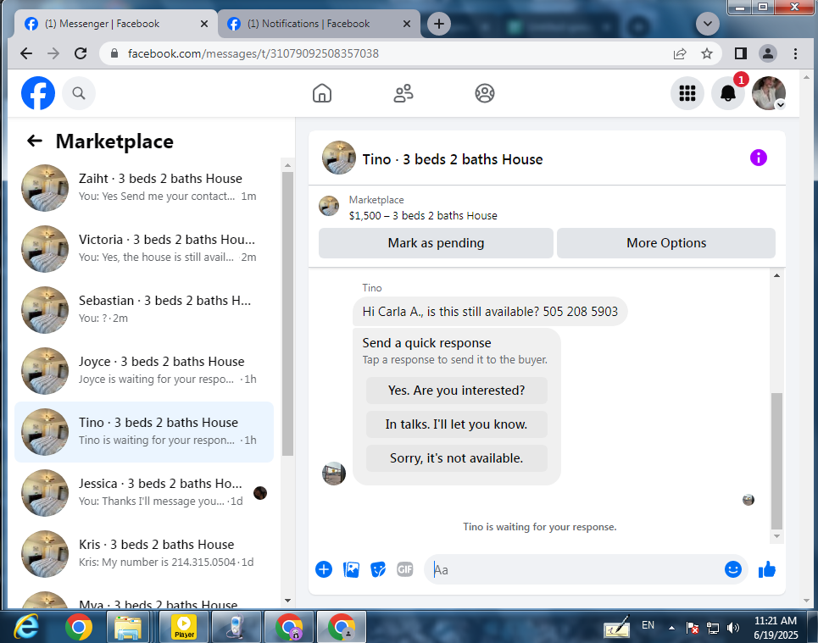Choose a sticker icon
This screenshot has height=643, width=818.
click(x=378, y=569)
